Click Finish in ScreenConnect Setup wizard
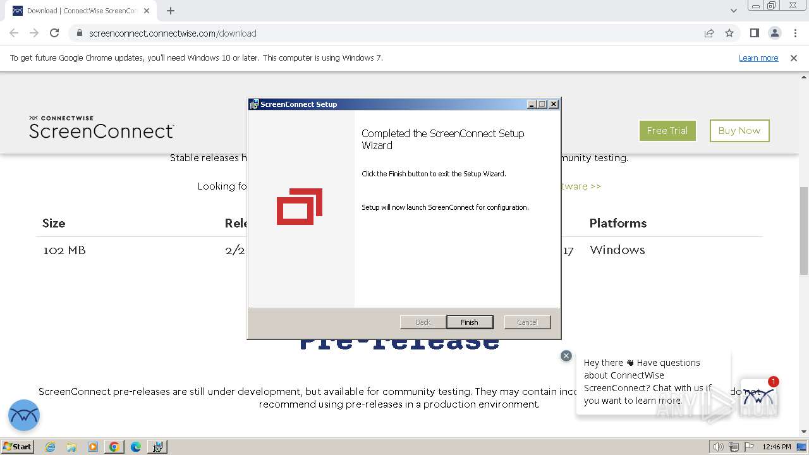This screenshot has width=809, height=455. [x=469, y=322]
